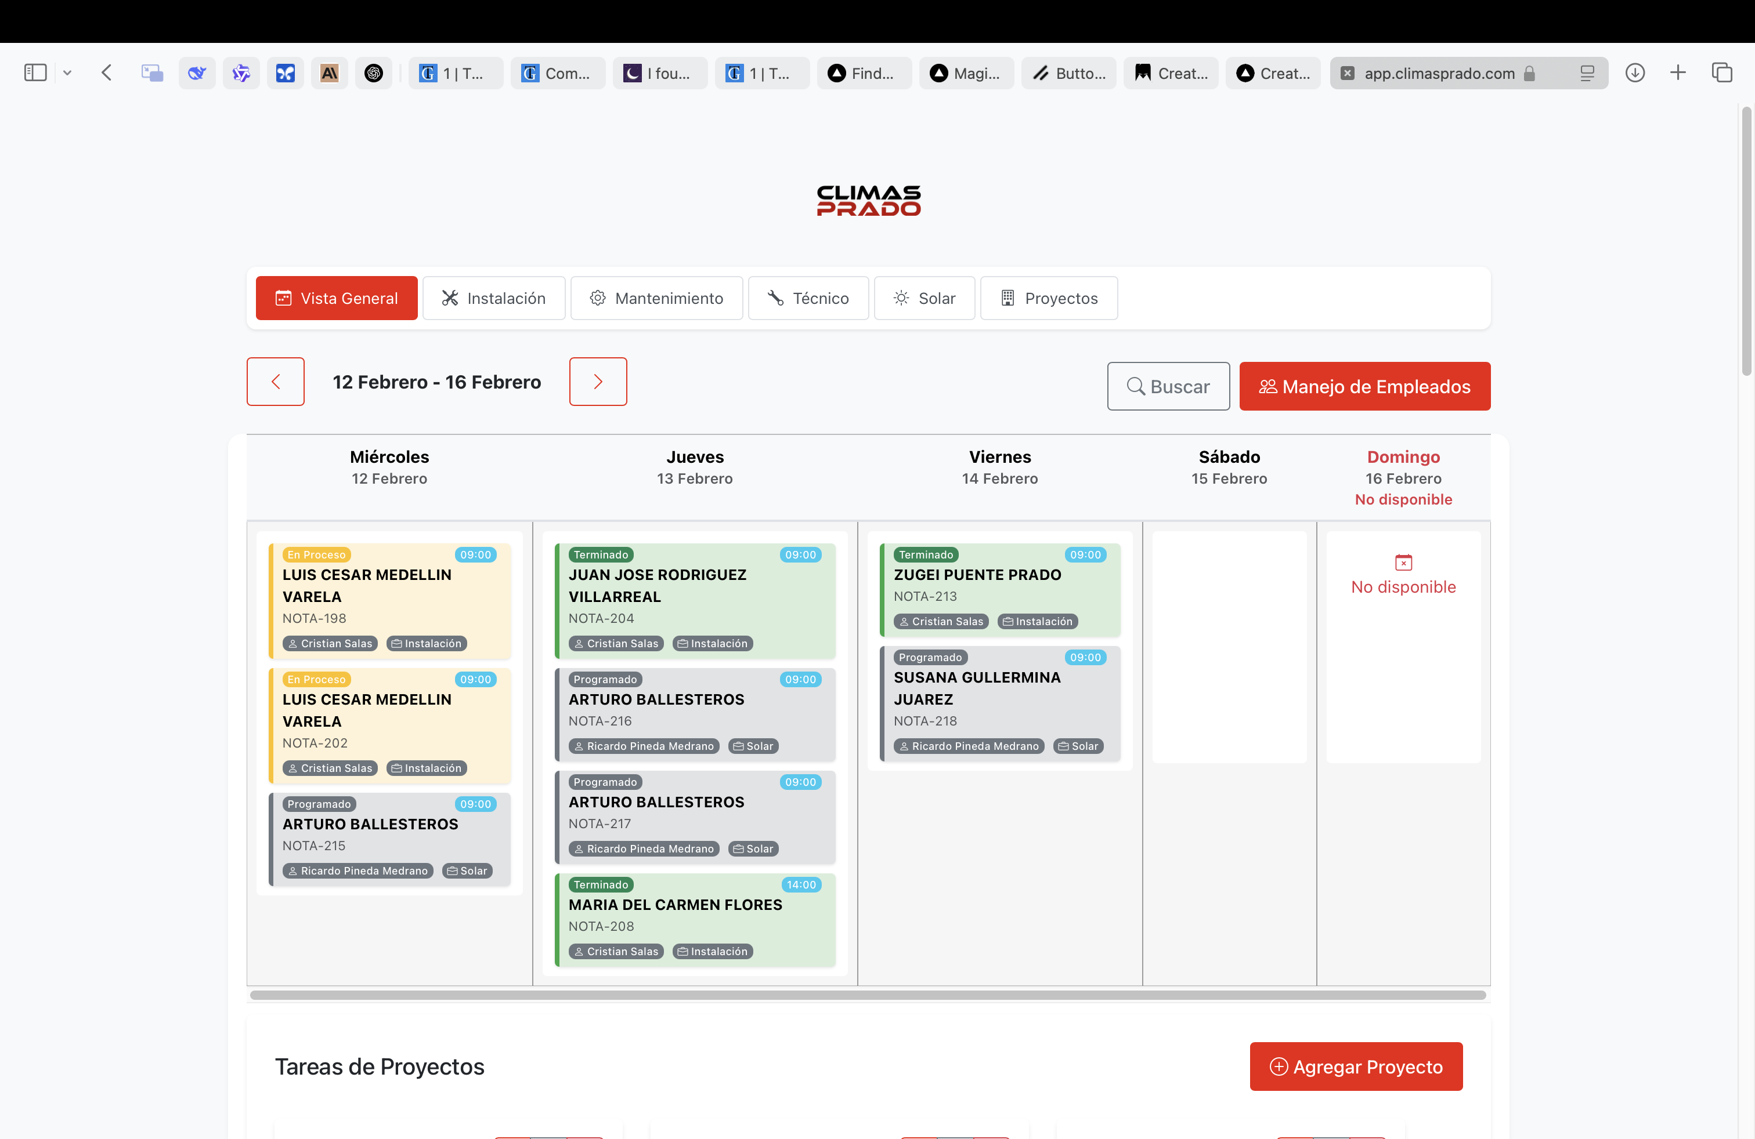1755x1139 pixels.
Task: Switch to the Mantenimiento tab
Action: coord(656,299)
